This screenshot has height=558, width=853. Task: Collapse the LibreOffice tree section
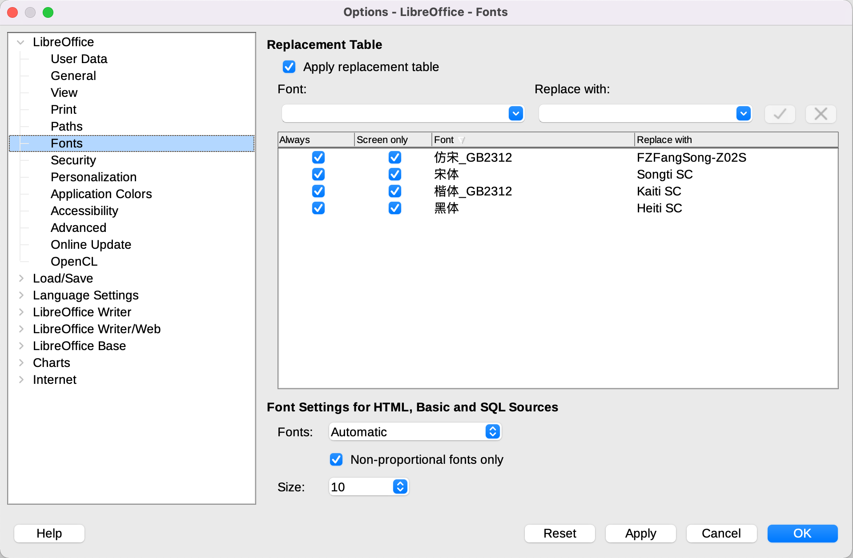20,42
